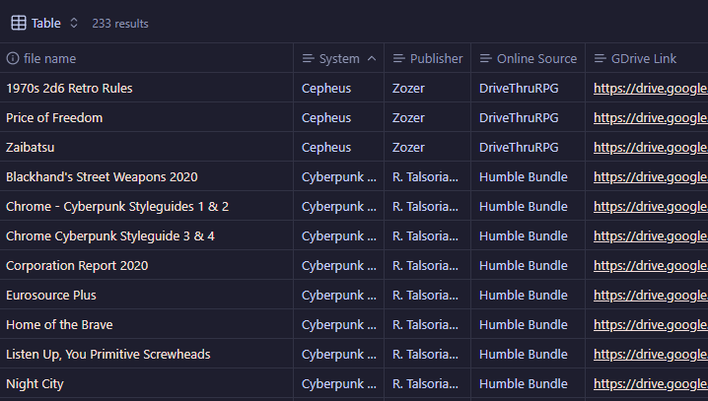Image resolution: width=708 pixels, height=401 pixels.
Task: Open Listen Up, You Primitive Screwheads
Action: click(x=107, y=354)
